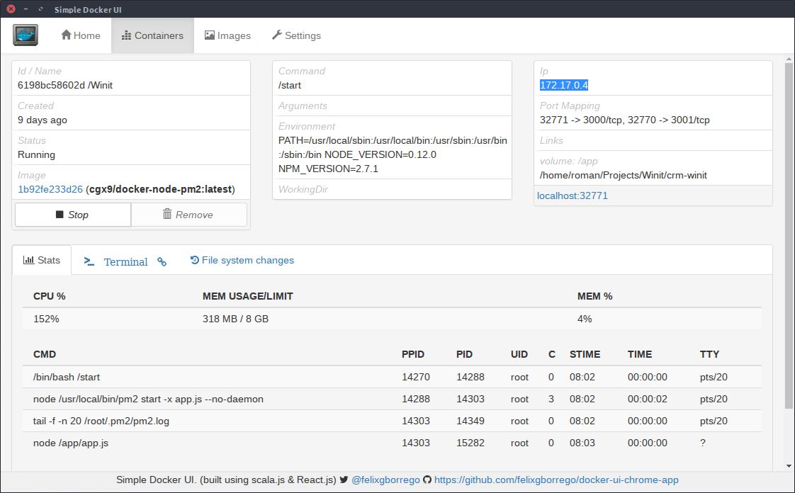The image size is (795, 493).
Task: Click the CMD column header
Action: coord(45,354)
